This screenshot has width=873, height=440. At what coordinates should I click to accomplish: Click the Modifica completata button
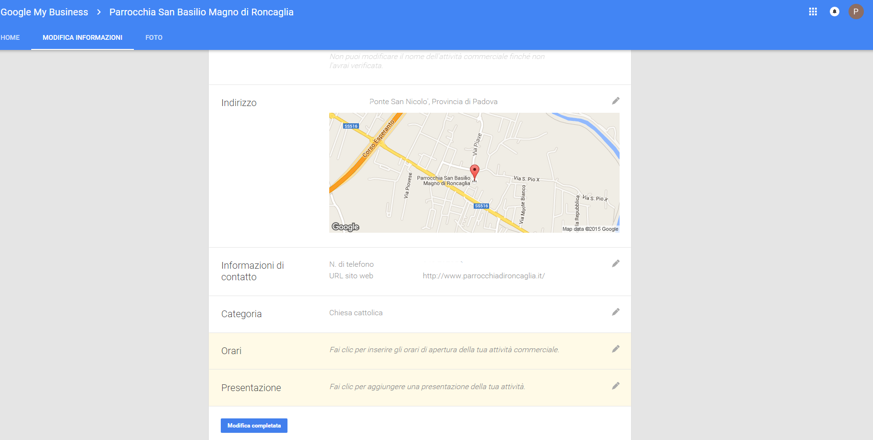coord(254,426)
